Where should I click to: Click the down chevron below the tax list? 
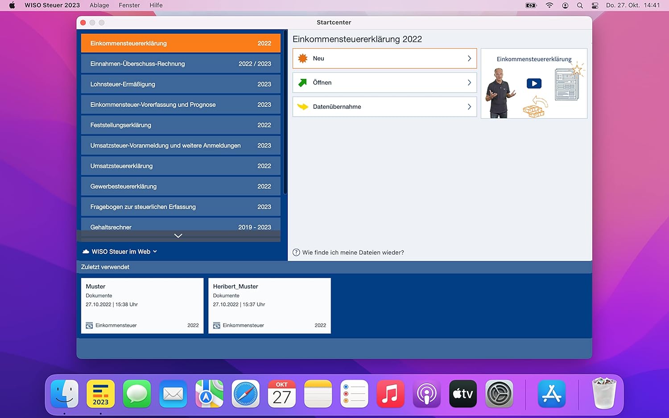coord(178,236)
